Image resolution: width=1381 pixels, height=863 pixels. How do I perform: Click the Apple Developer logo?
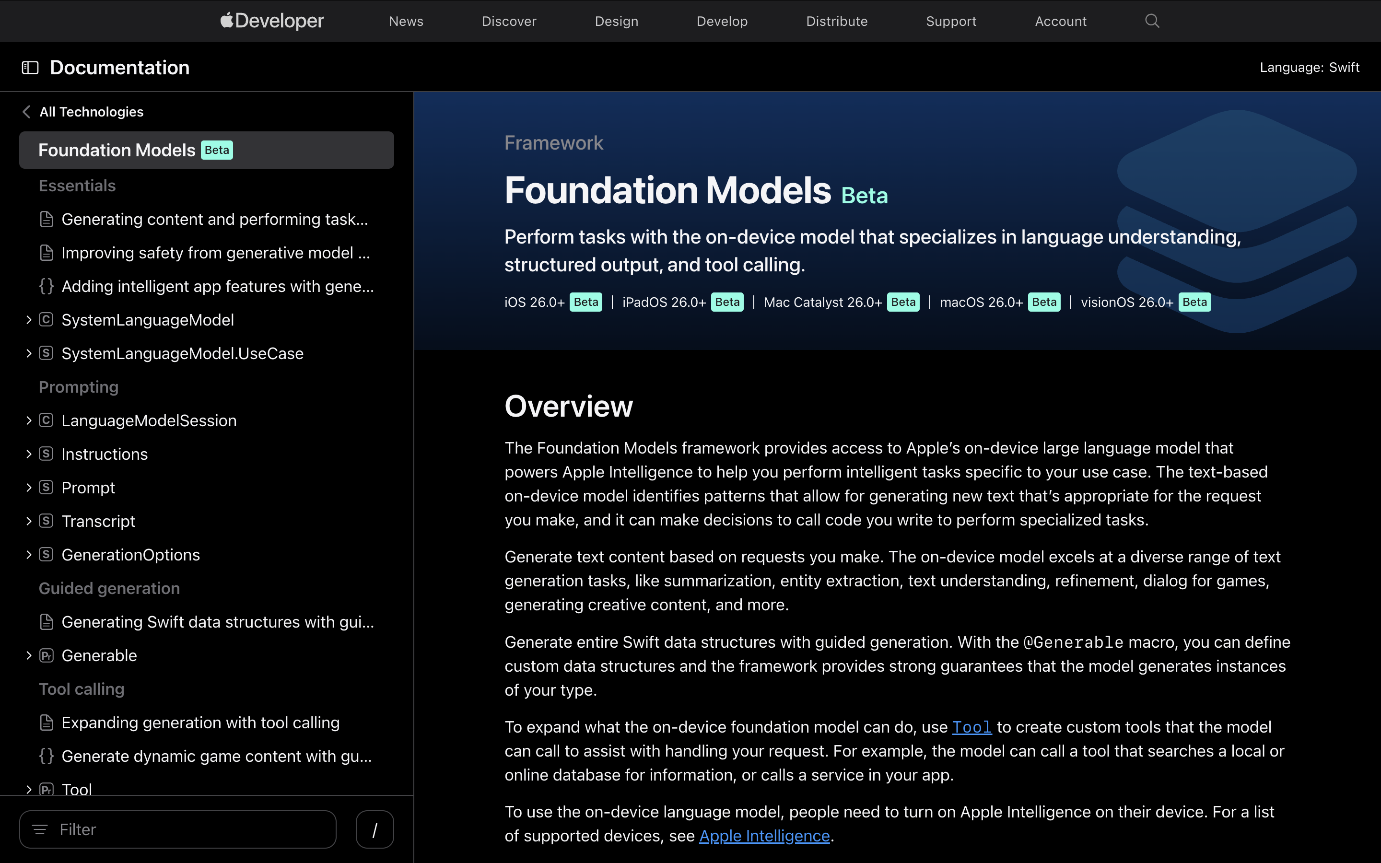click(x=272, y=21)
